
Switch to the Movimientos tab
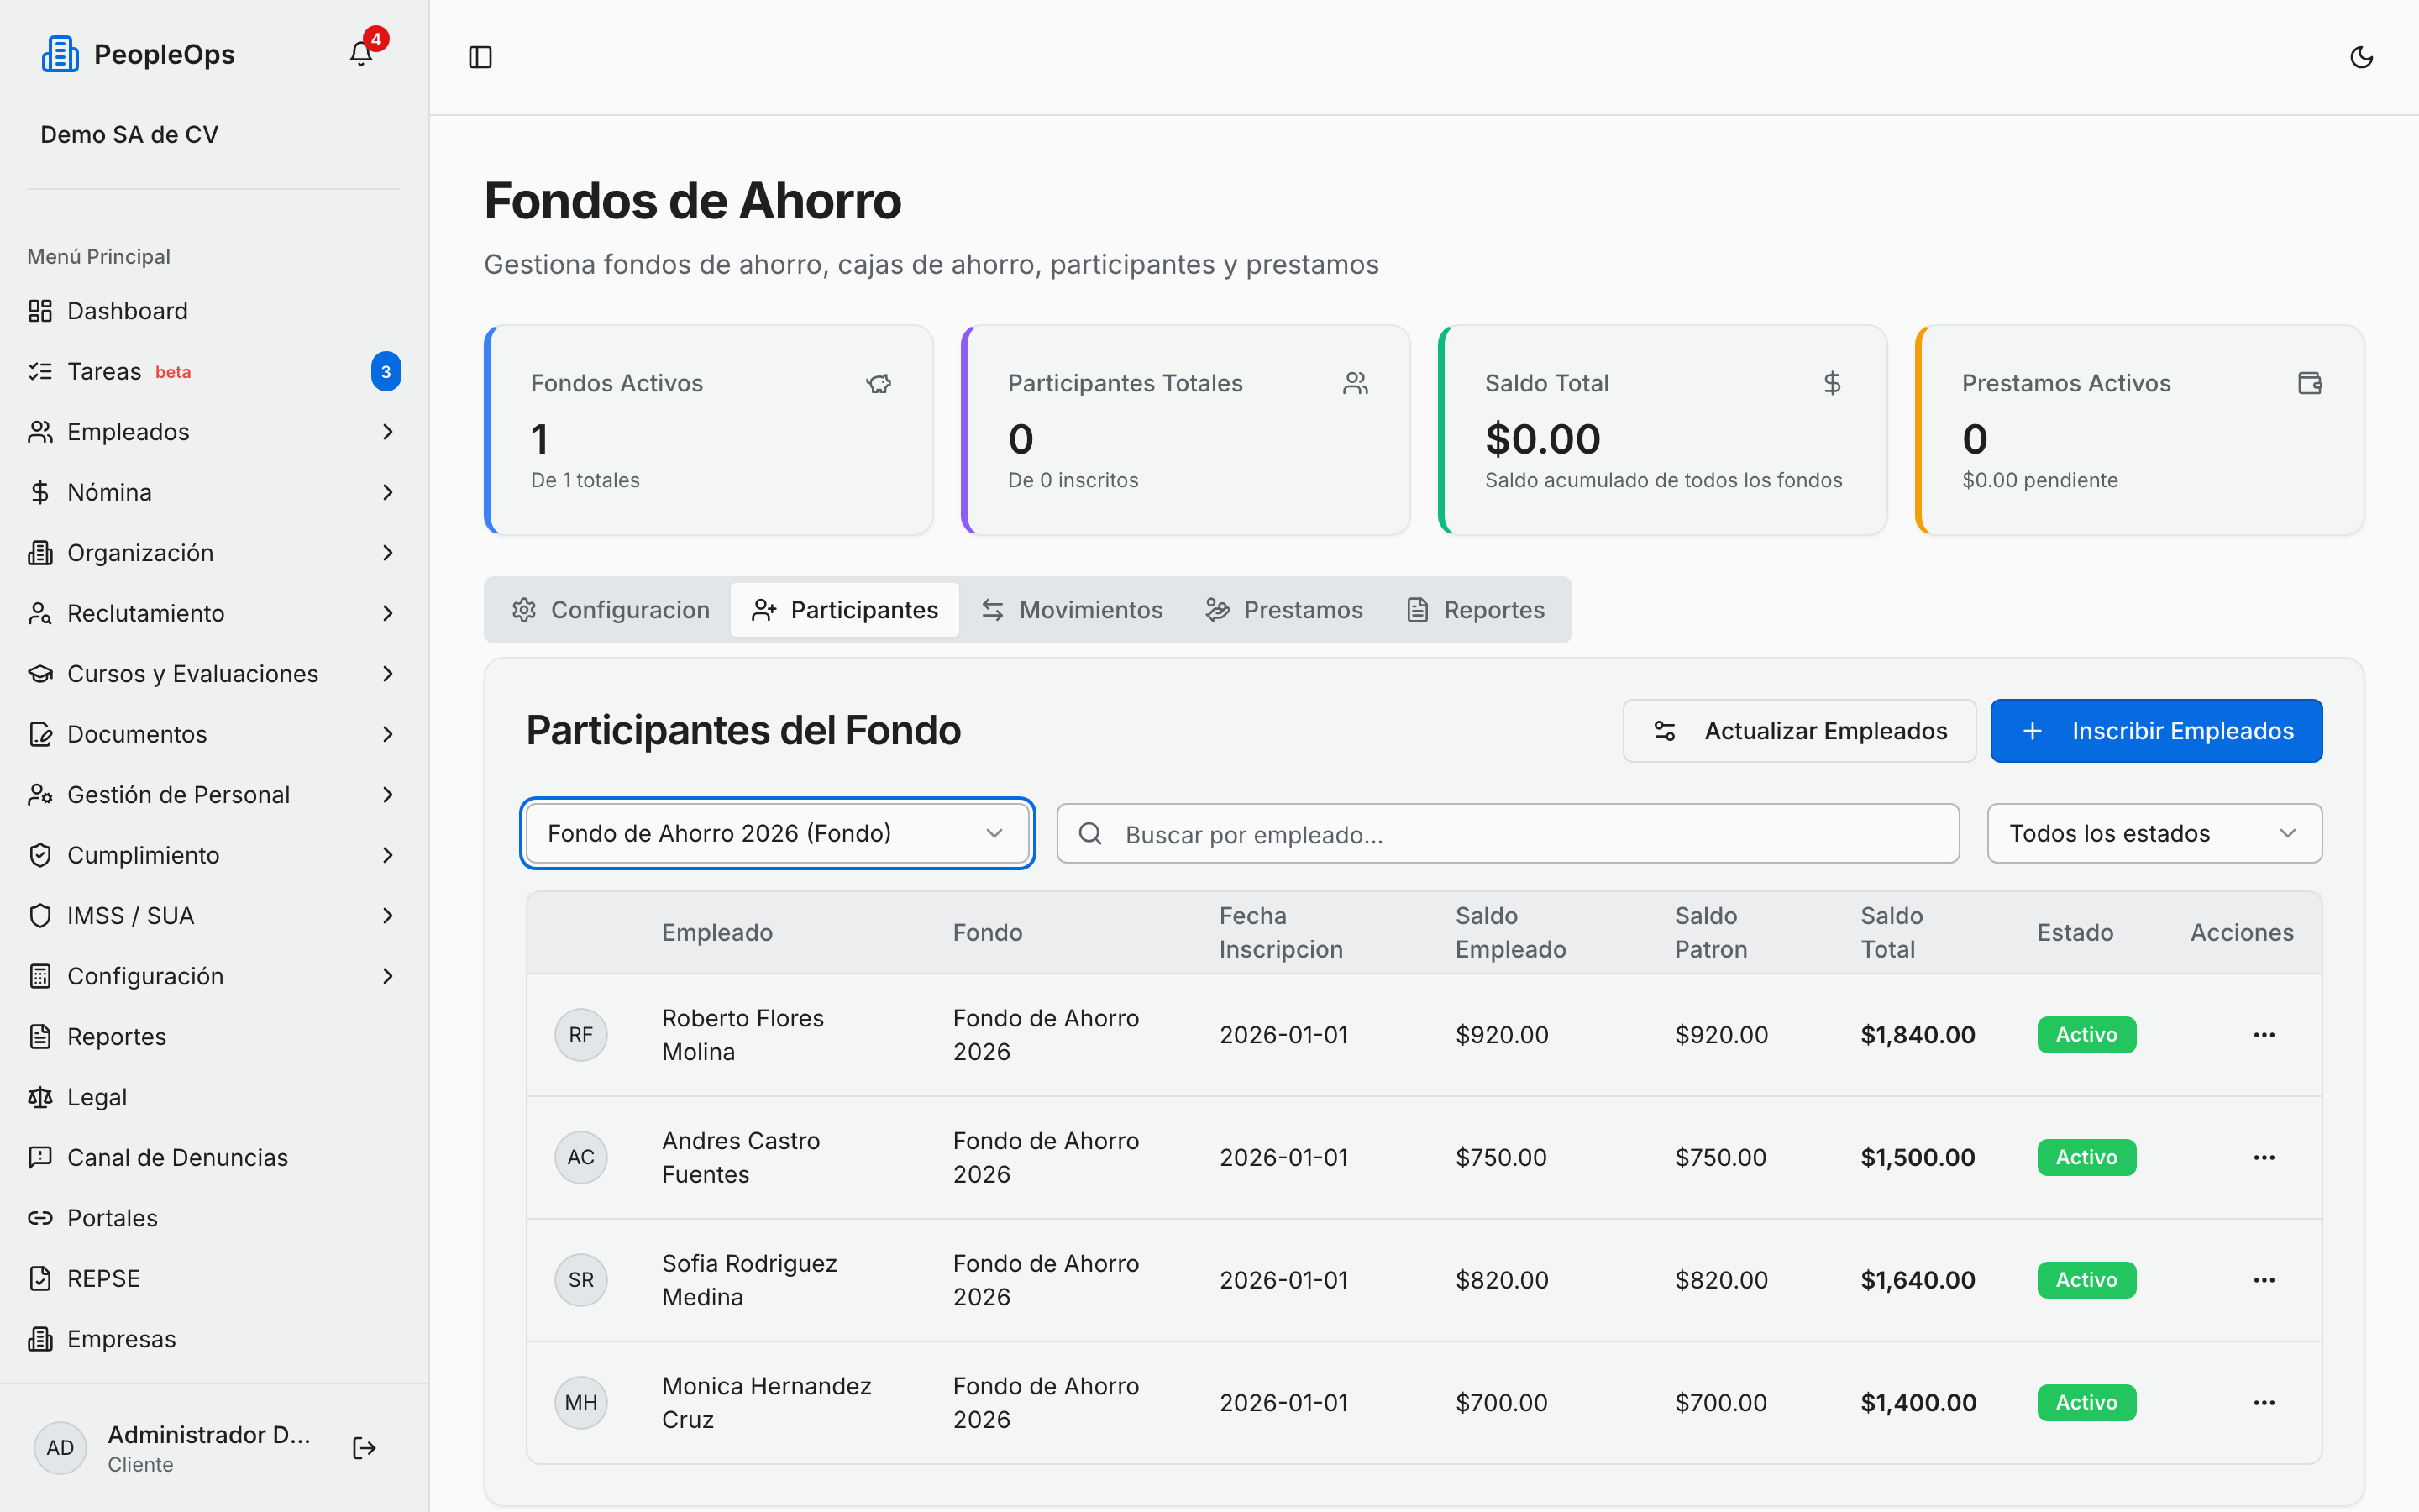point(1072,610)
